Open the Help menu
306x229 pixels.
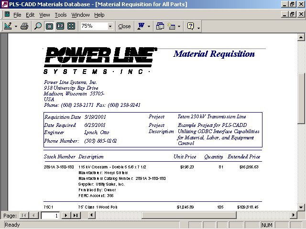pyautogui.click(x=99, y=15)
